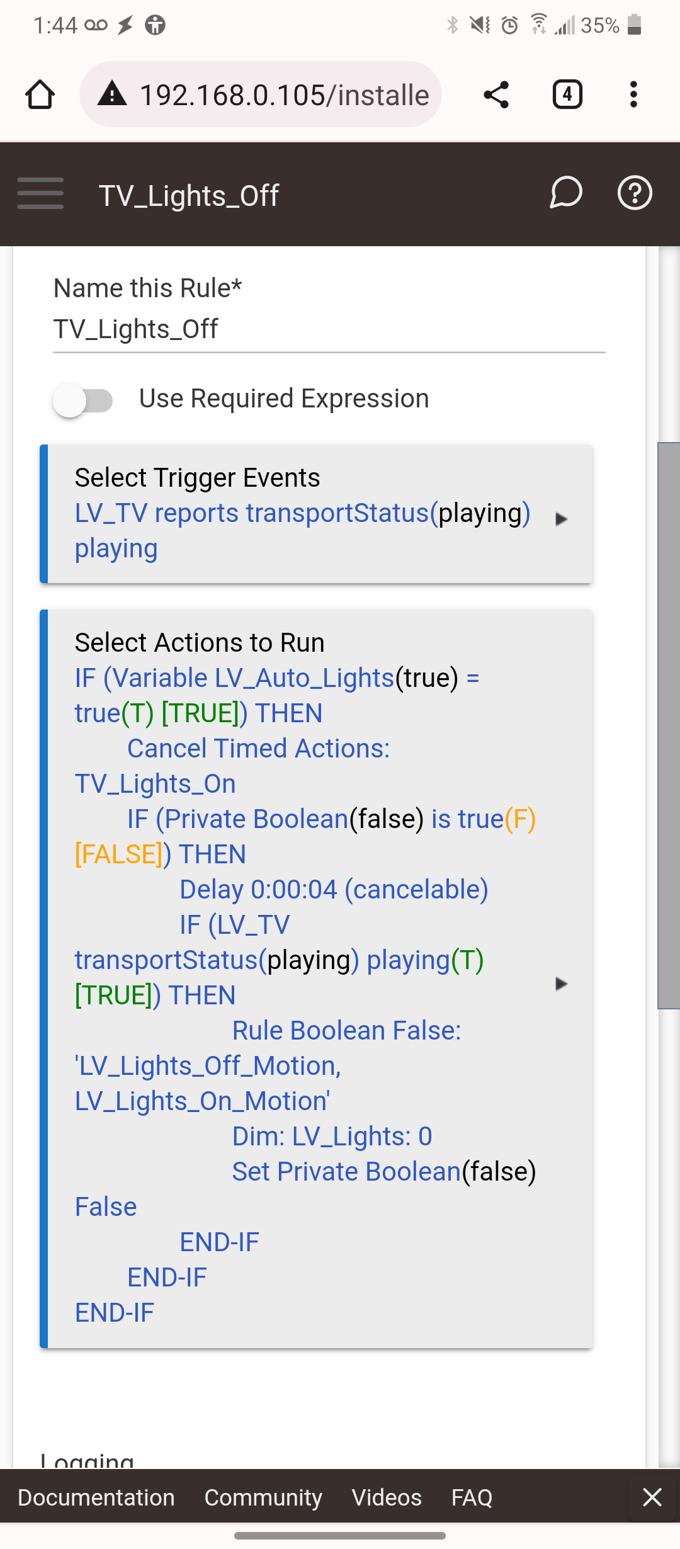Viewport: 680px width, 1549px height.
Task: Tap the share icon in browser bar
Action: [496, 95]
